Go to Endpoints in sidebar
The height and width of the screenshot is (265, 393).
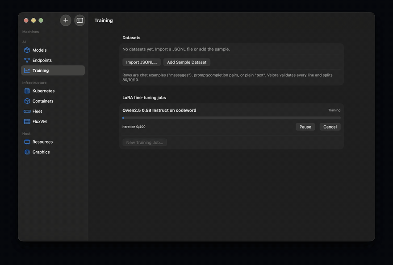tap(53, 60)
